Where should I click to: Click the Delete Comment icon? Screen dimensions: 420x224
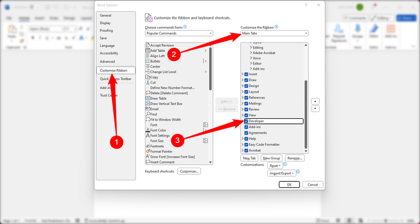point(148,93)
